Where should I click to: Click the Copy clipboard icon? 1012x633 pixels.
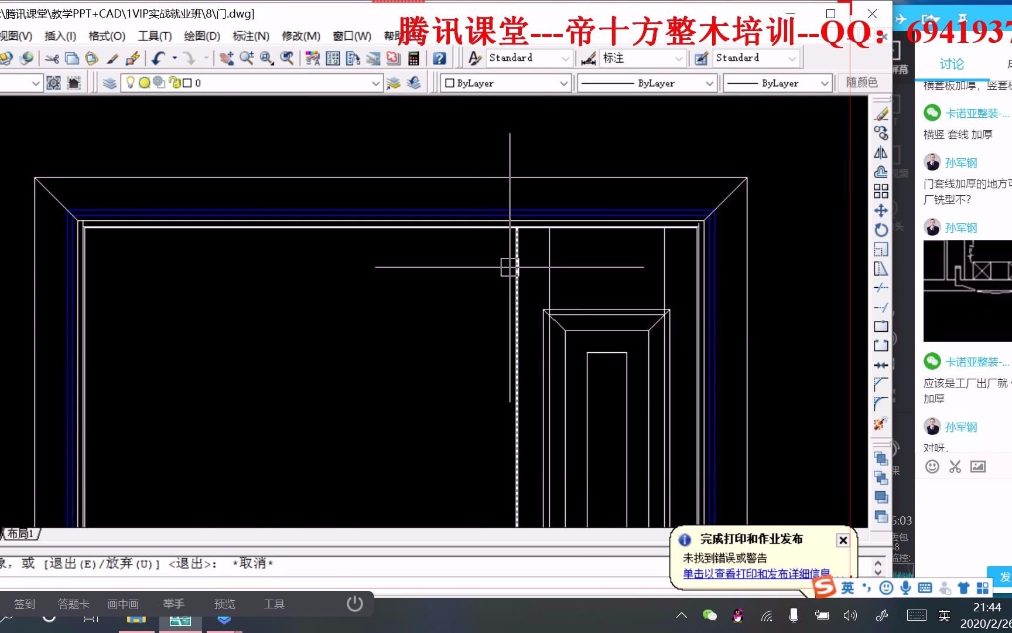coord(72,59)
